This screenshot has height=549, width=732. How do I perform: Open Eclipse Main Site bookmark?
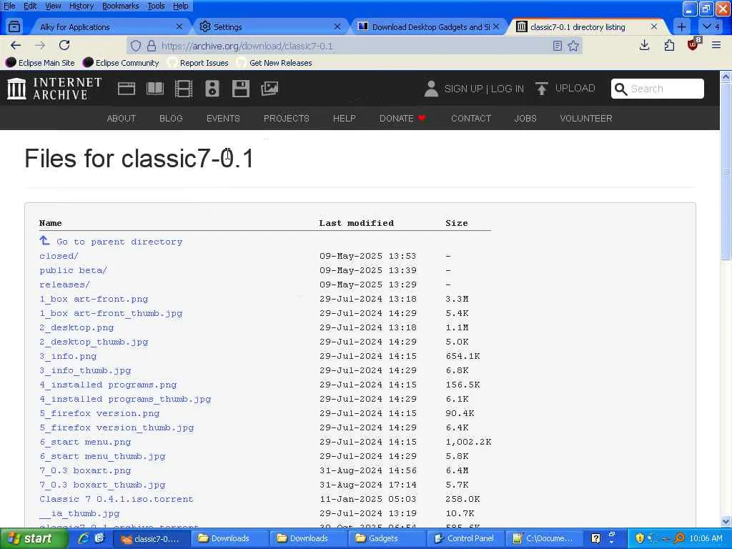pos(40,63)
